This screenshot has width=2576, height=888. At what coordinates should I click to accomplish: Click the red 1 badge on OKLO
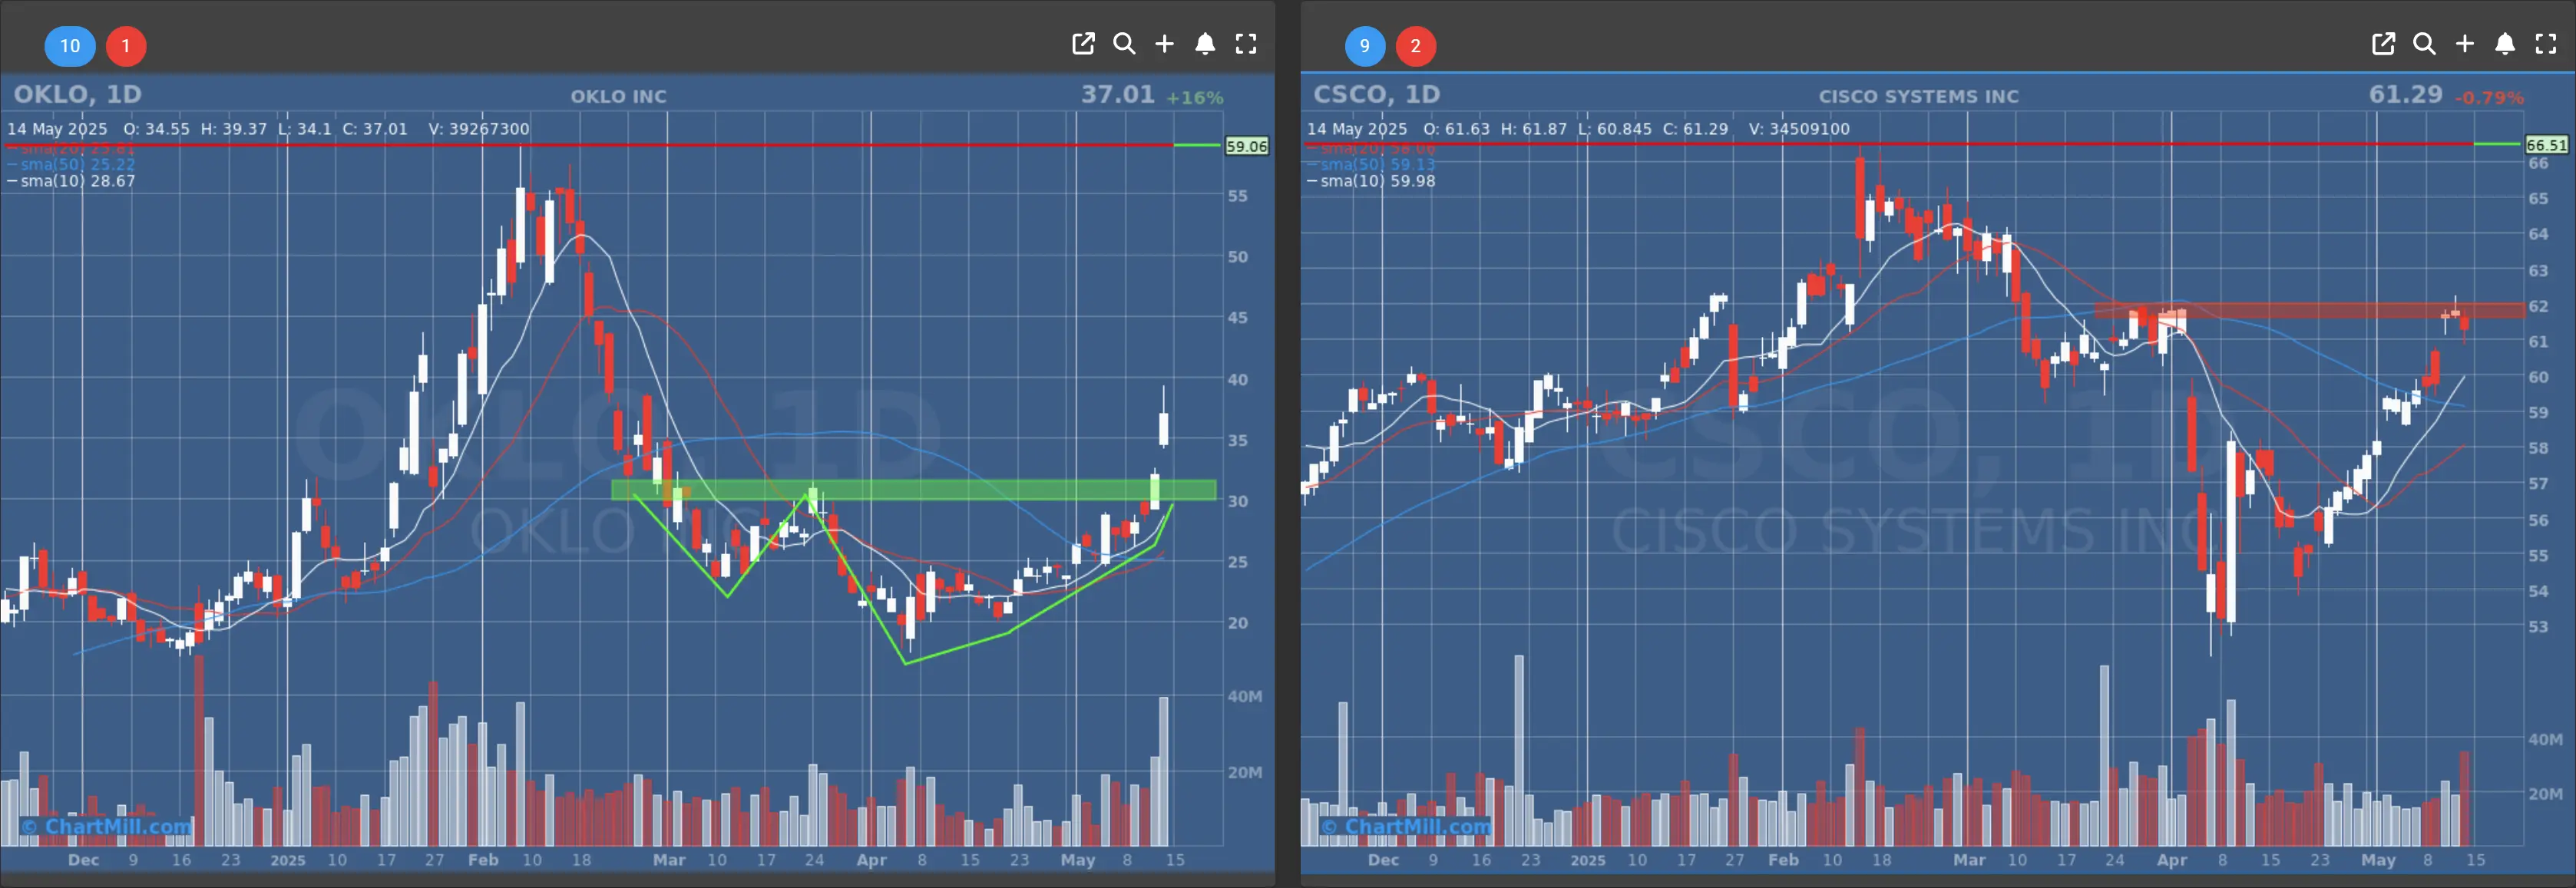[x=126, y=46]
